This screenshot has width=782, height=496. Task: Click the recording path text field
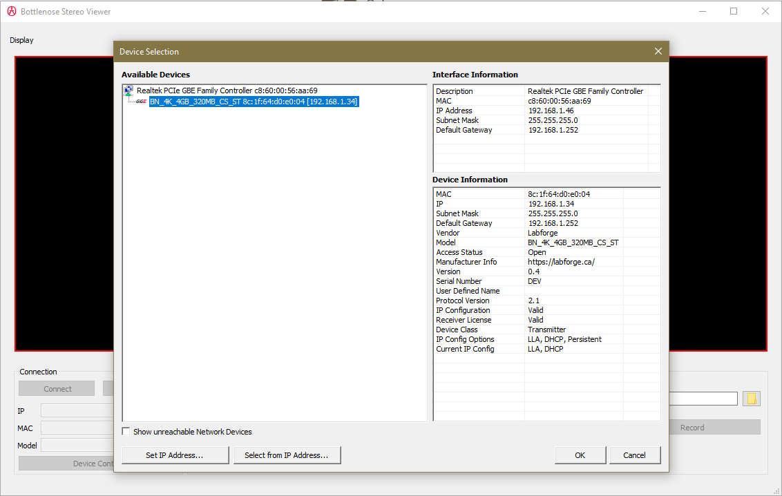tap(703, 399)
